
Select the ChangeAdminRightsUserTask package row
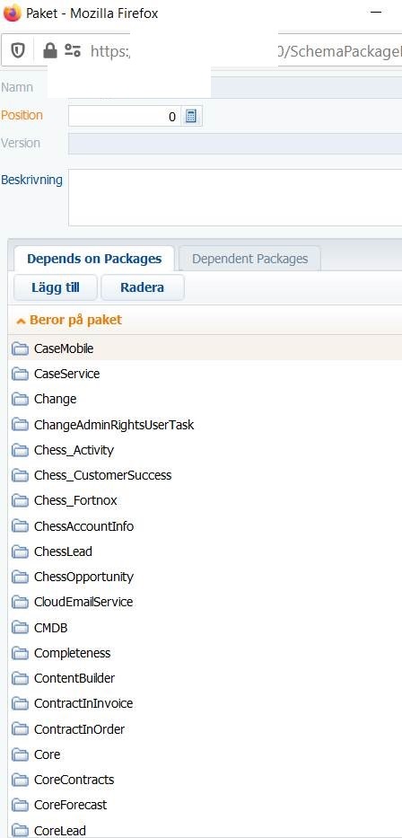(x=205, y=425)
